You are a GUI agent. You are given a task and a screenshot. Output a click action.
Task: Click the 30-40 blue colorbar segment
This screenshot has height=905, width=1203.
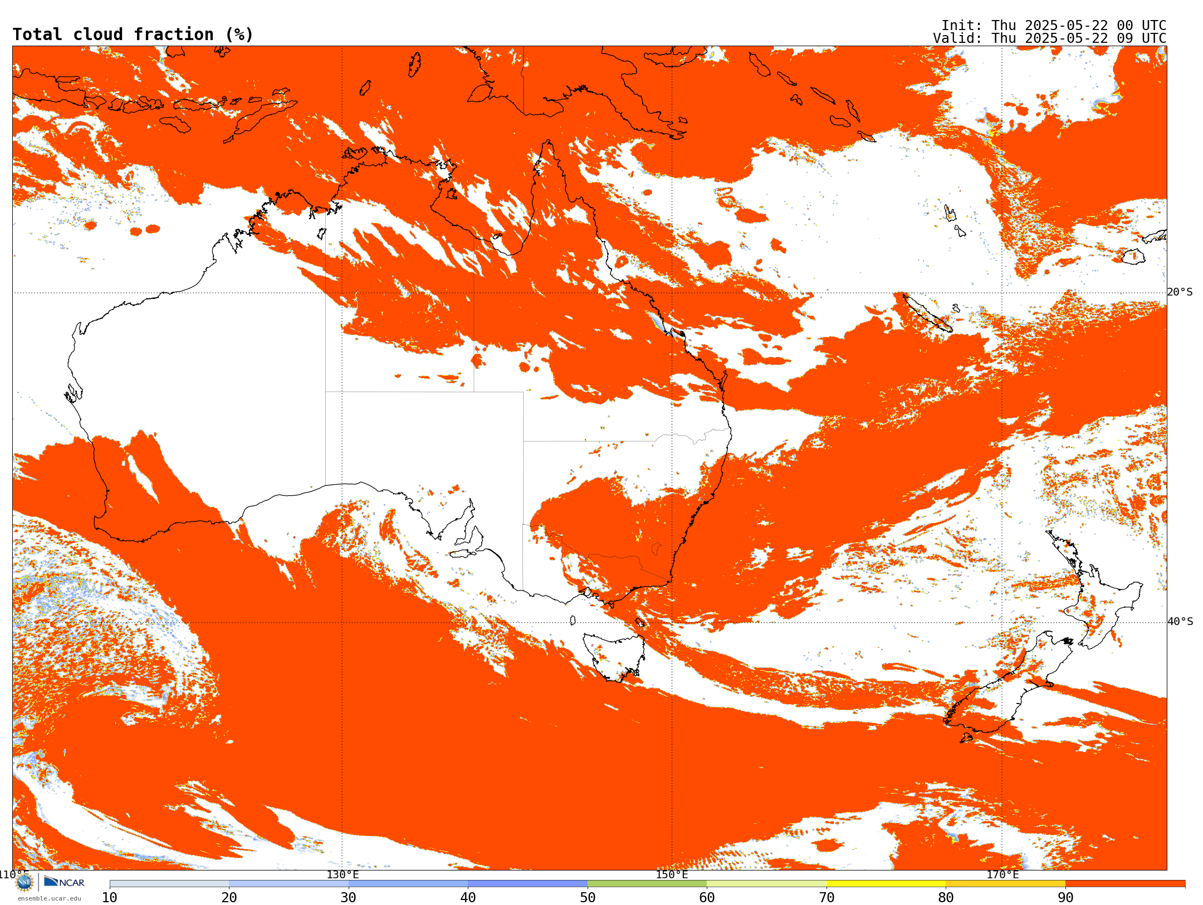(x=408, y=884)
